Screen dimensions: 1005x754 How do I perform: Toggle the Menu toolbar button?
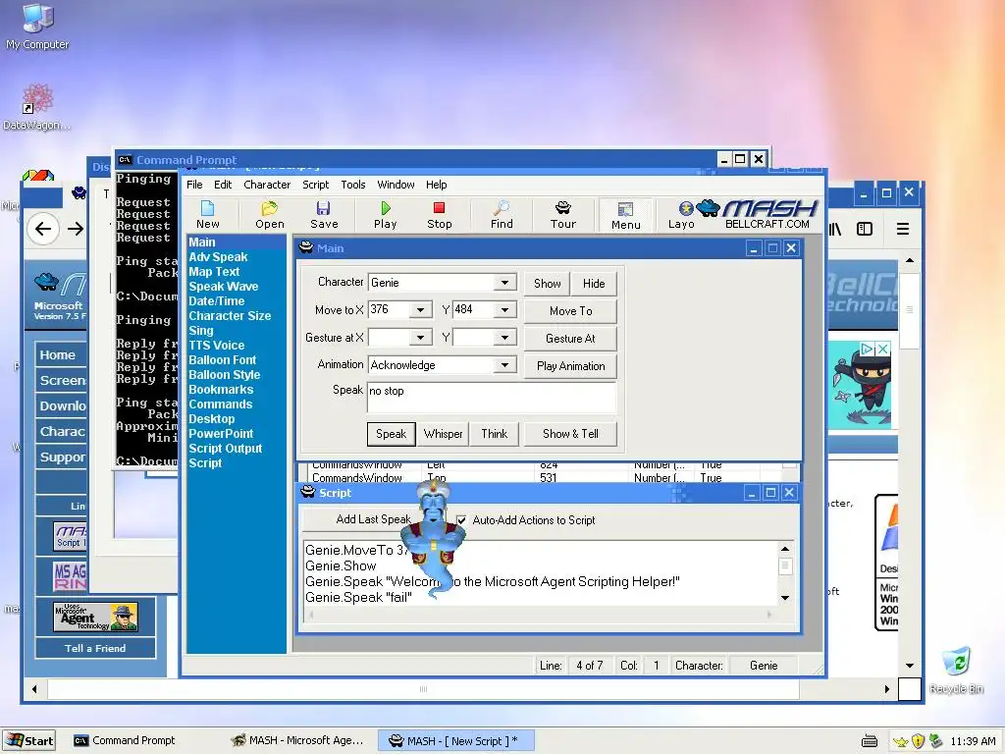tap(625, 215)
